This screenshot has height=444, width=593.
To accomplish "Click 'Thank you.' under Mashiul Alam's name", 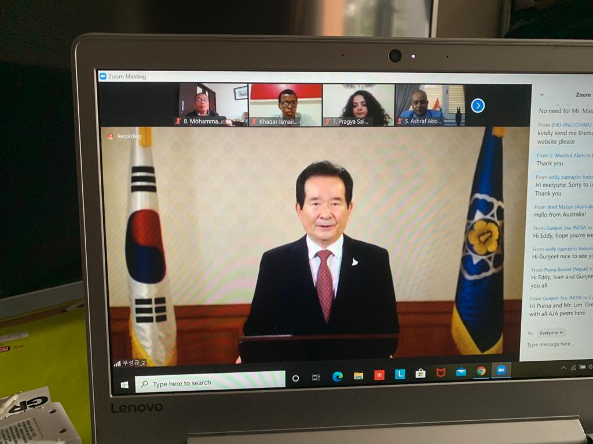I will tap(550, 164).
